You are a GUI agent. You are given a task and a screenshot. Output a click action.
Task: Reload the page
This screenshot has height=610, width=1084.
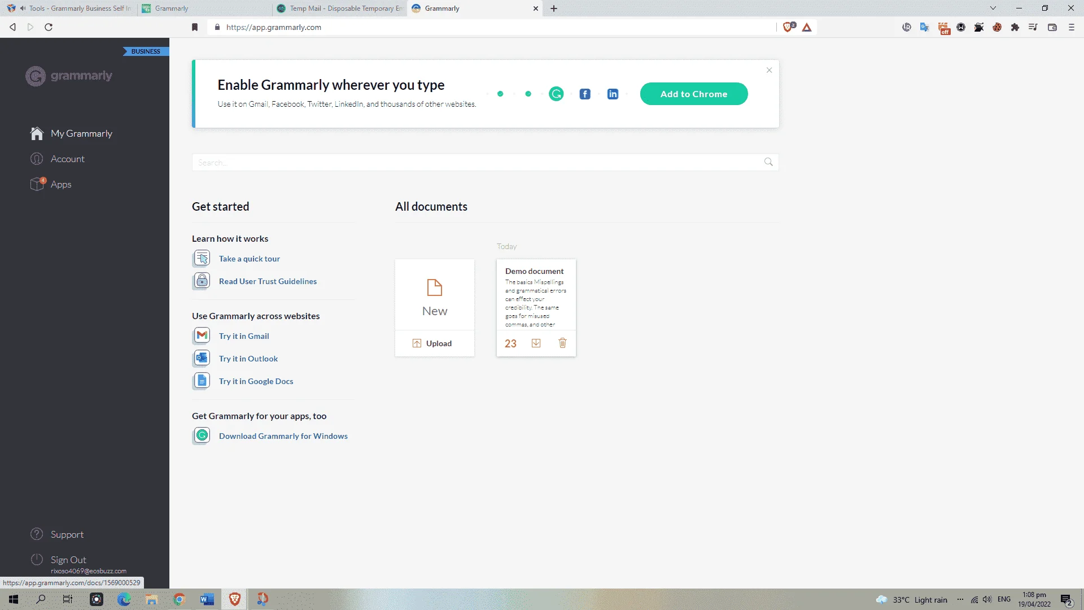coord(49,27)
